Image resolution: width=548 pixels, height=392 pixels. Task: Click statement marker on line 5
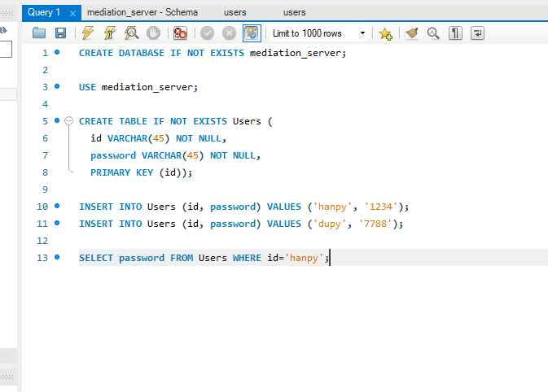(x=57, y=120)
